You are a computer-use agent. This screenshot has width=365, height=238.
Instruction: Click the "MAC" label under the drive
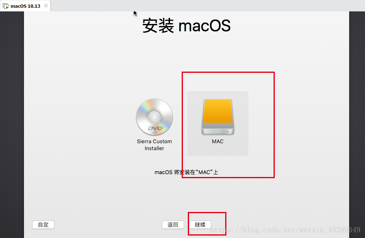217,142
